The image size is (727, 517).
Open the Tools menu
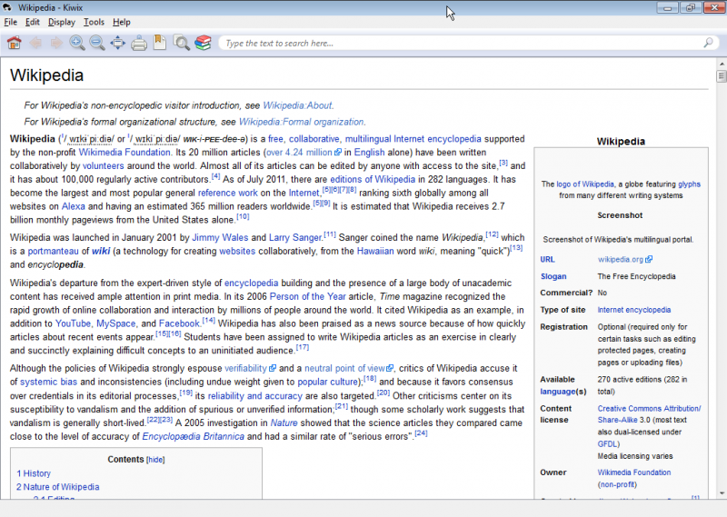pos(94,22)
